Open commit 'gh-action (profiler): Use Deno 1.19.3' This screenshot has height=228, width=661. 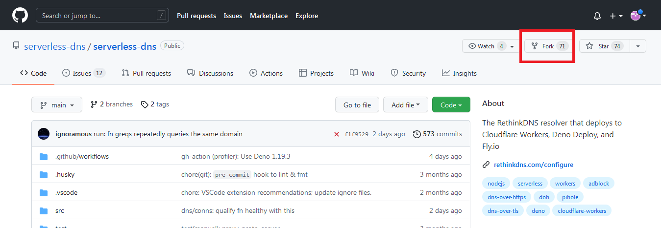tap(236, 157)
